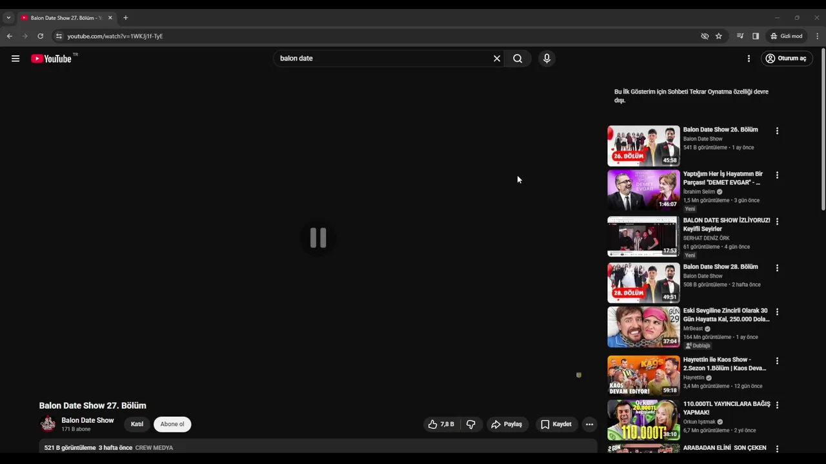This screenshot has width=826, height=464.
Task: Clear the search box with X icon
Action: [x=497, y=59]
